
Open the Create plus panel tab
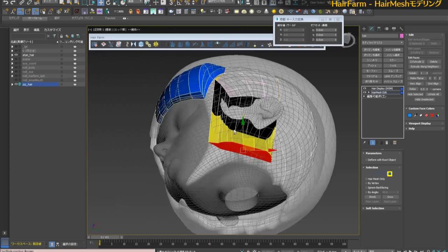[x=364, y=29]
